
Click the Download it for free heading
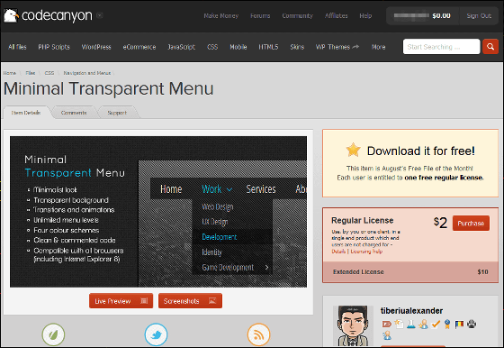(x=421, y=151)
